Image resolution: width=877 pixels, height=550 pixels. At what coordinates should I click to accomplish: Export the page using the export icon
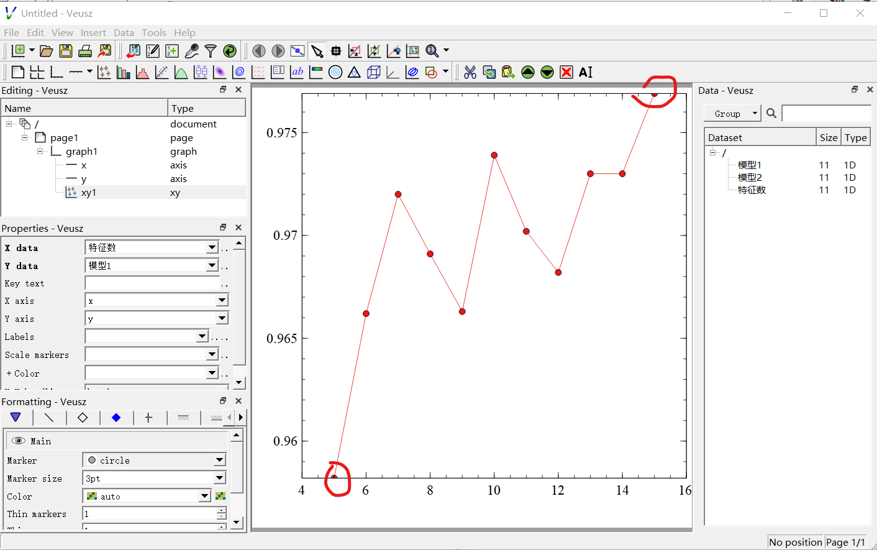(105, 51)
